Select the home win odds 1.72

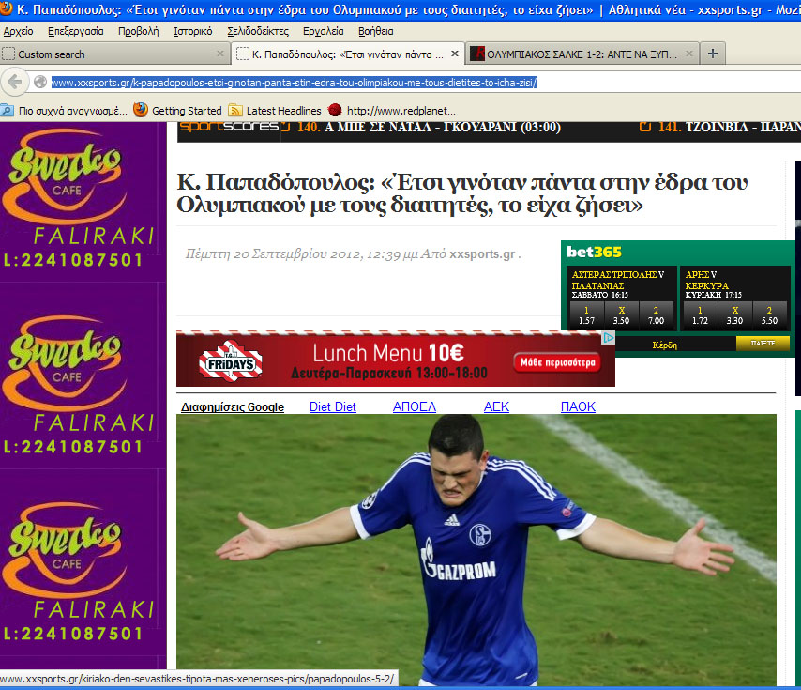point(700,315)
